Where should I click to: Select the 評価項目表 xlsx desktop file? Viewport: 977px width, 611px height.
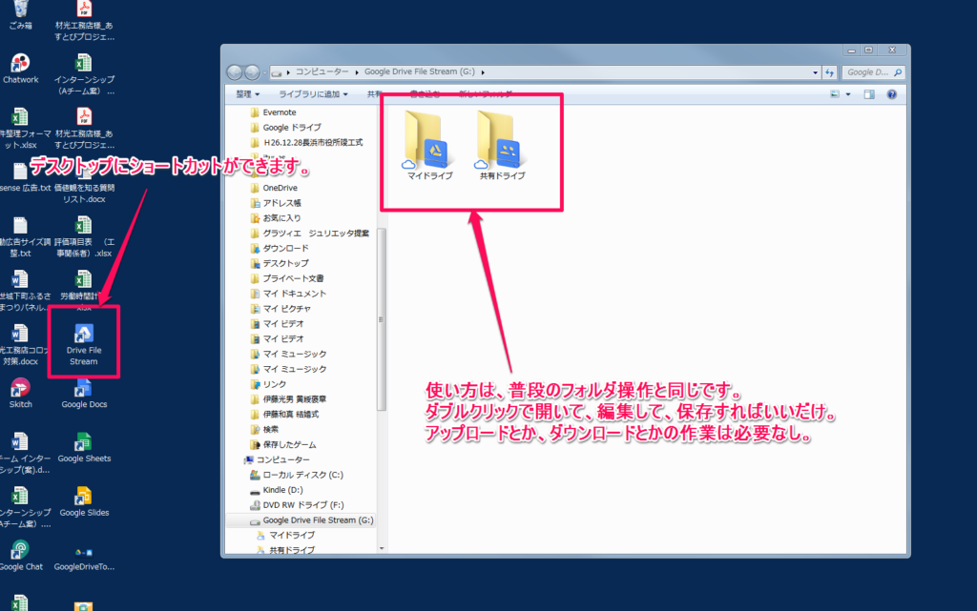[x=84, y=237]
